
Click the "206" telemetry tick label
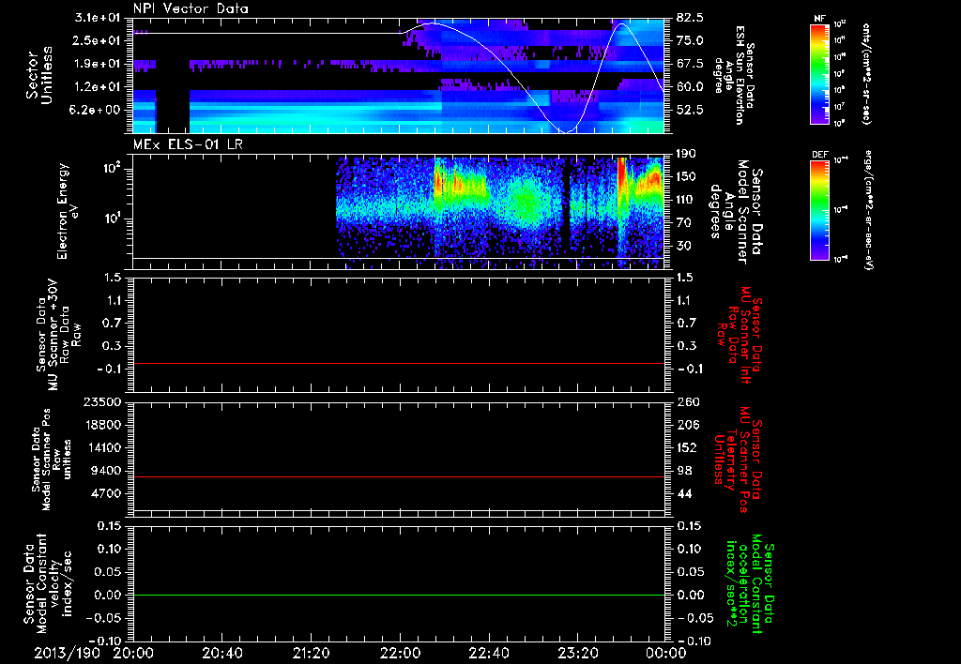click(686, 425)
